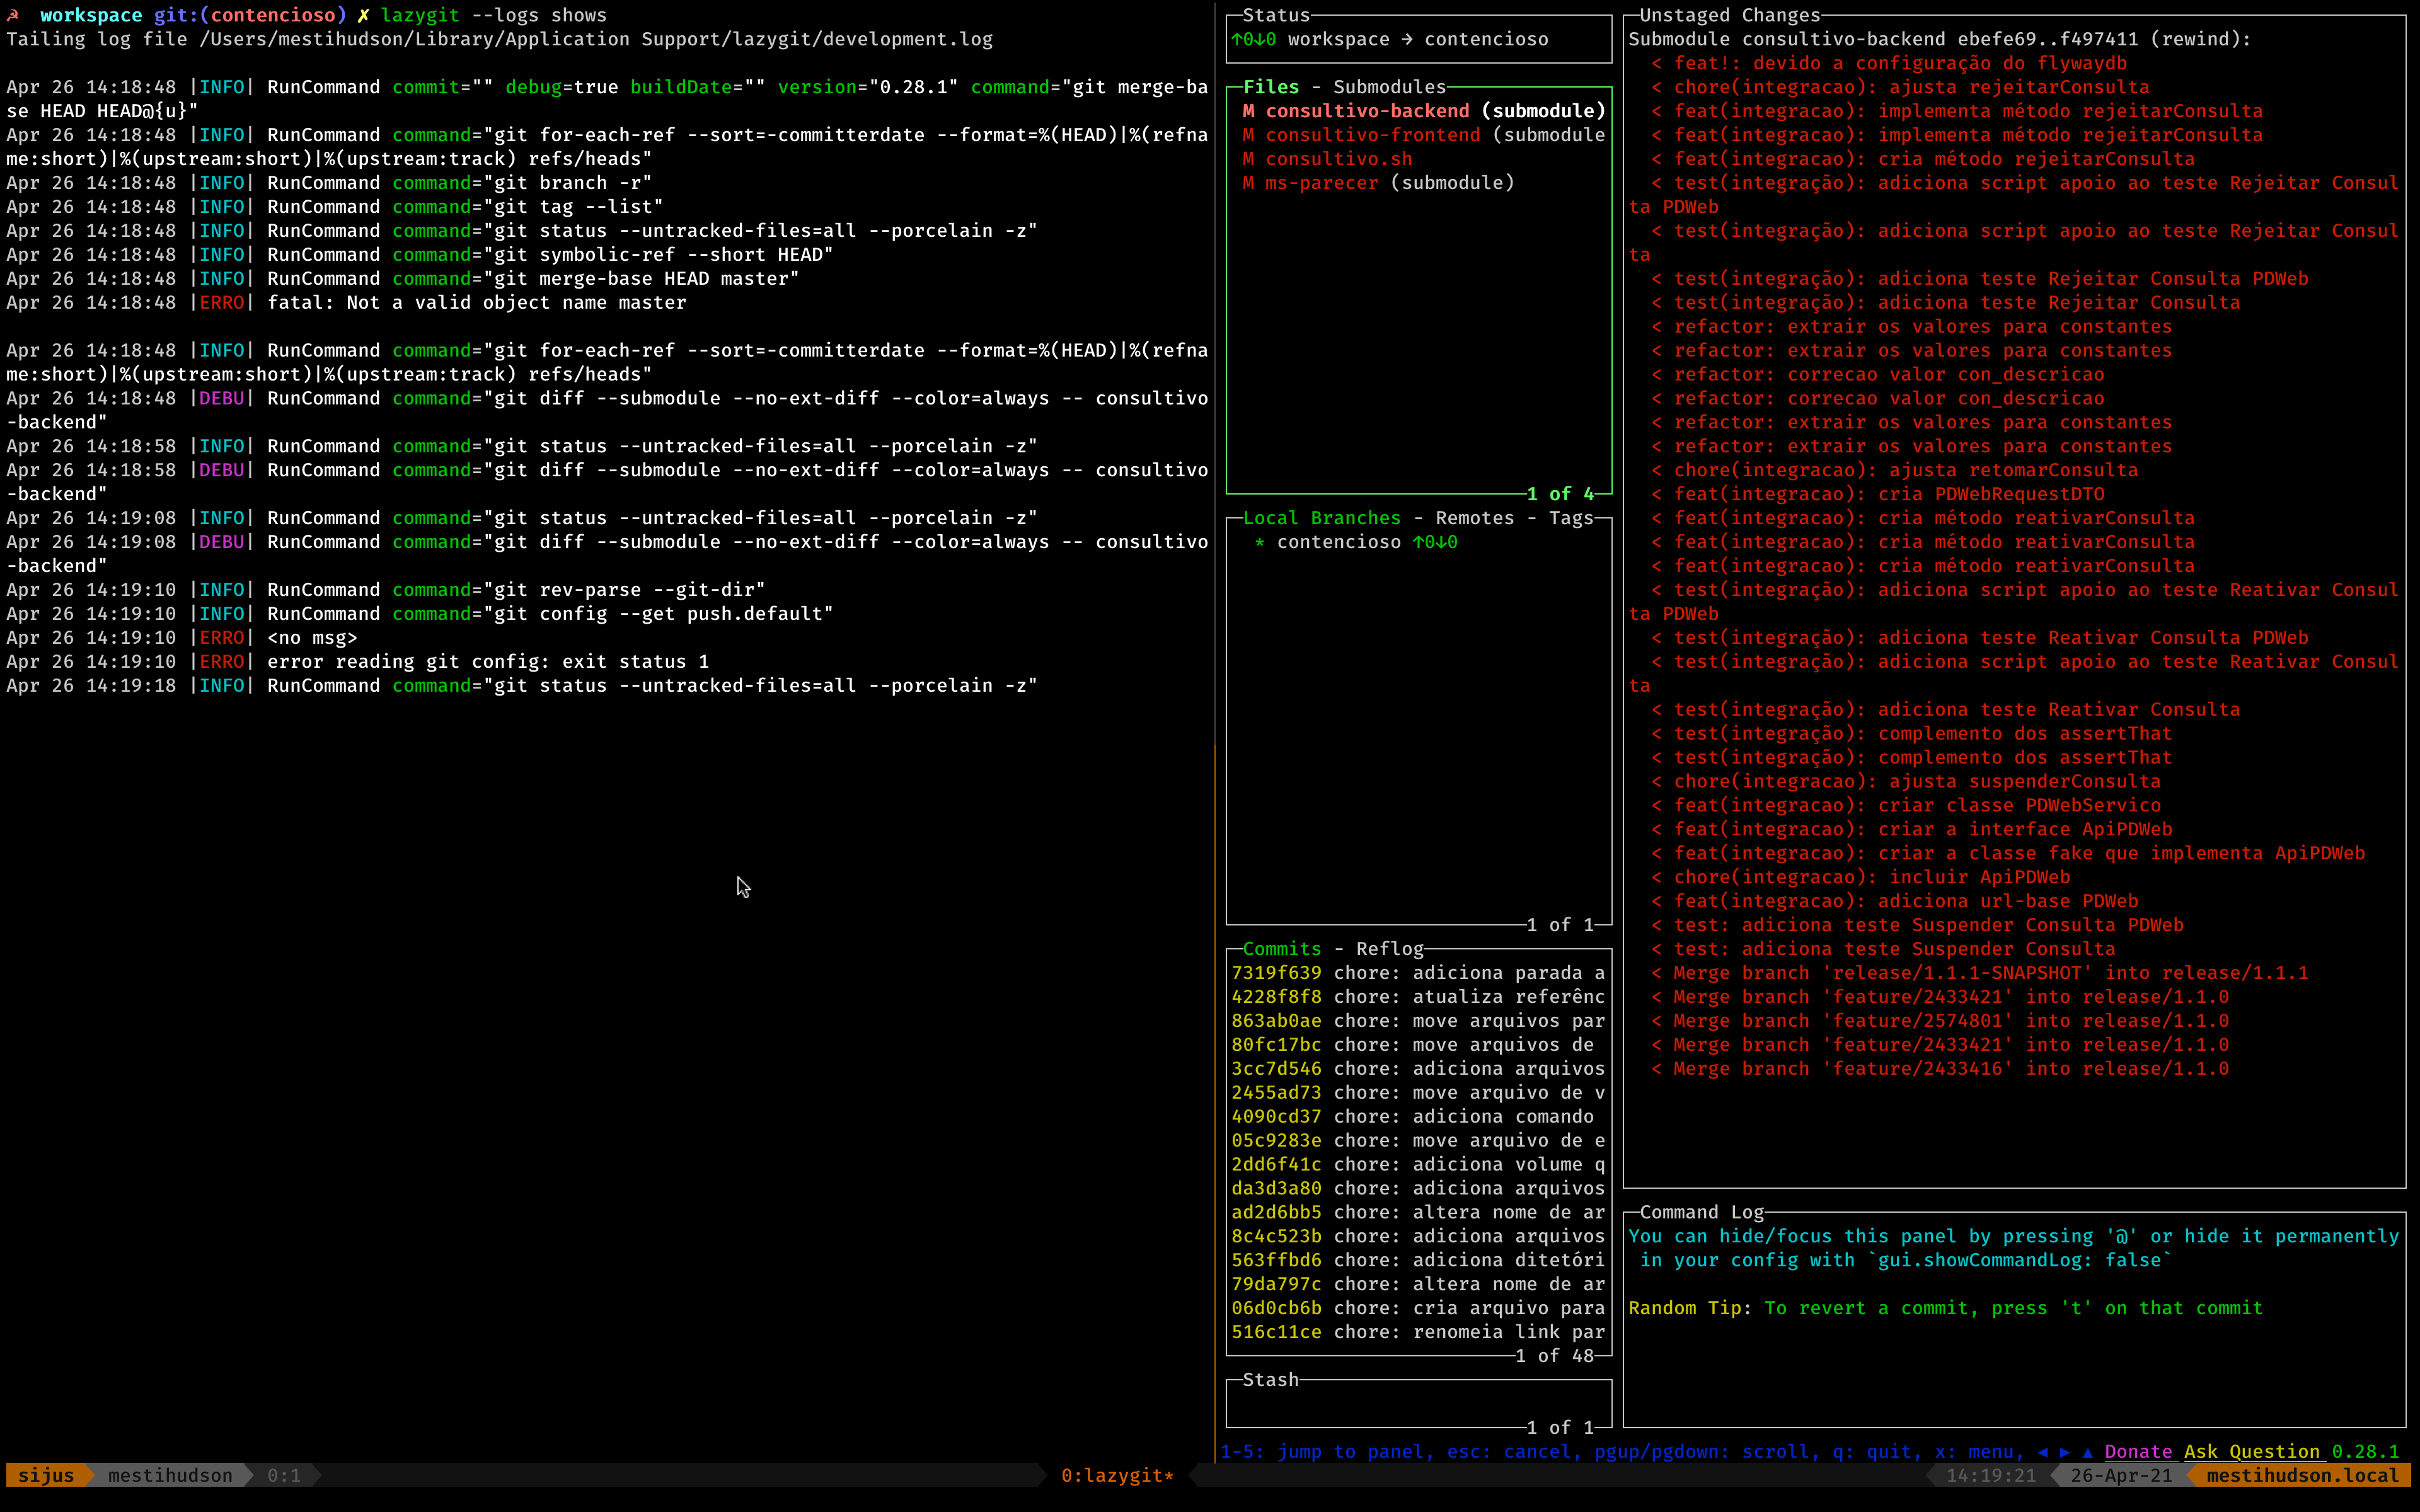2420x1512 pixels.
Task: Select commit 8c4c523b
Action: pos(1418,1237)
